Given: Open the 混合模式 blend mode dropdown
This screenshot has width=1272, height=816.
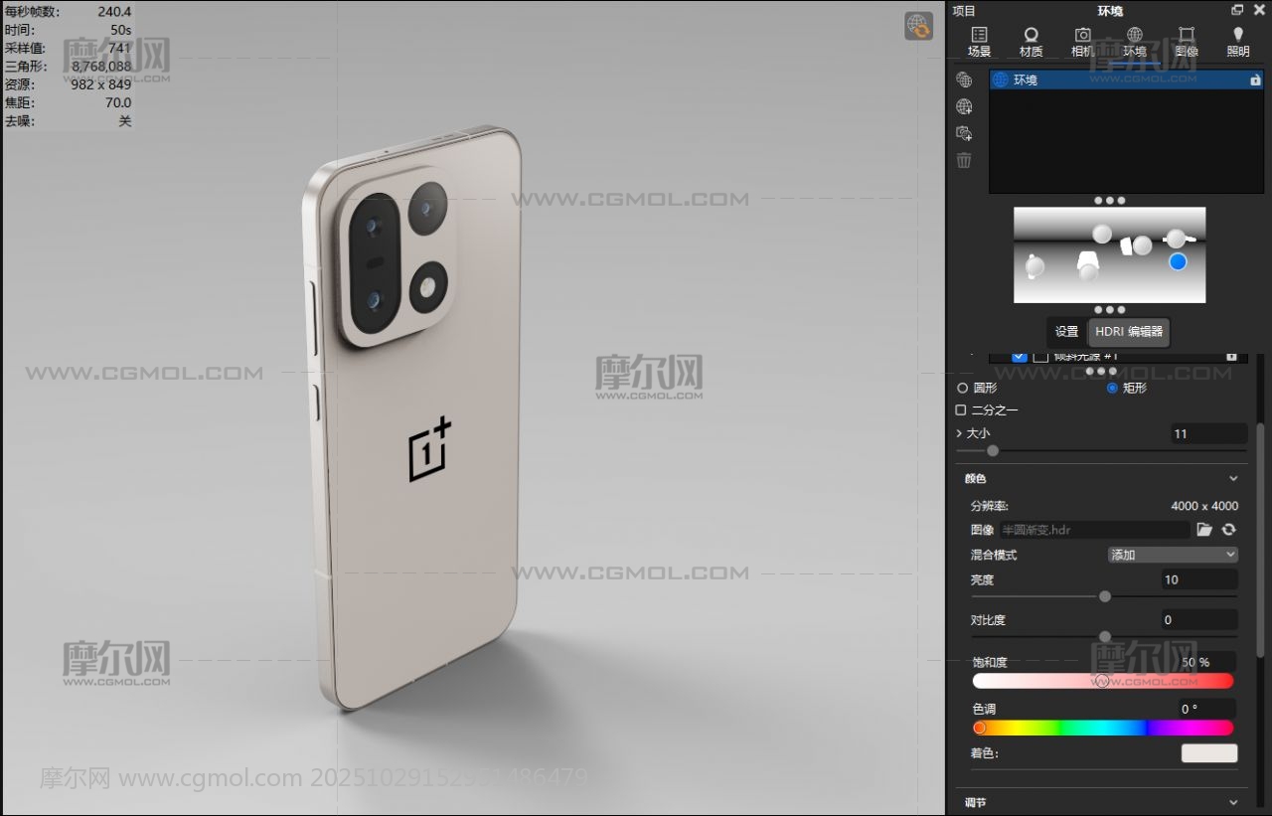Looking at the screenshot, I should (1173, 555).
